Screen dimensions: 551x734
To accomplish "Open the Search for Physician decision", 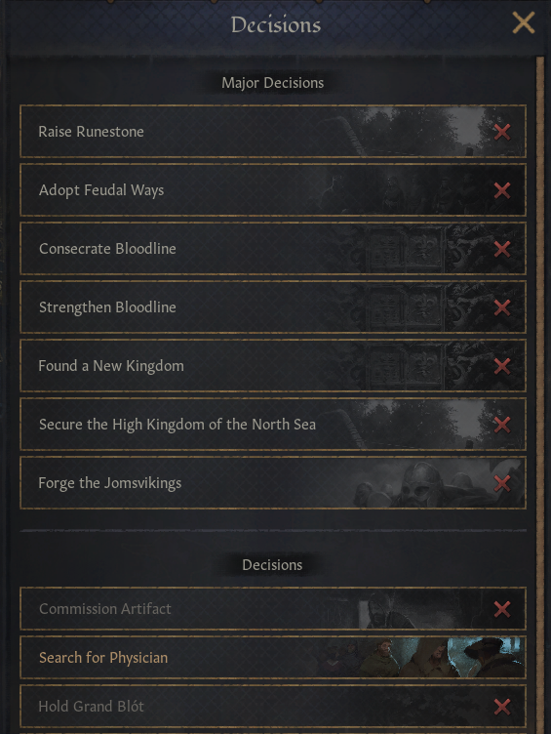I will (273, 657).
